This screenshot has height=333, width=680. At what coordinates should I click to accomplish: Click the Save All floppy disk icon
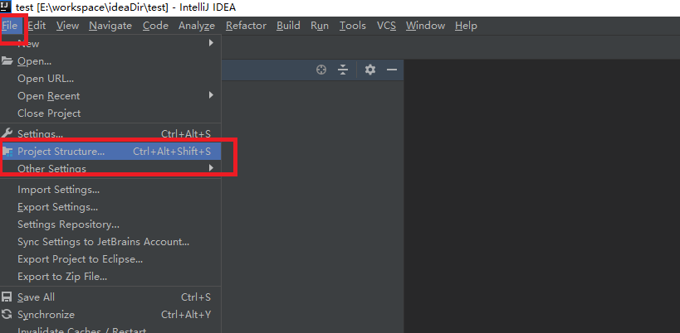[7, 297]
